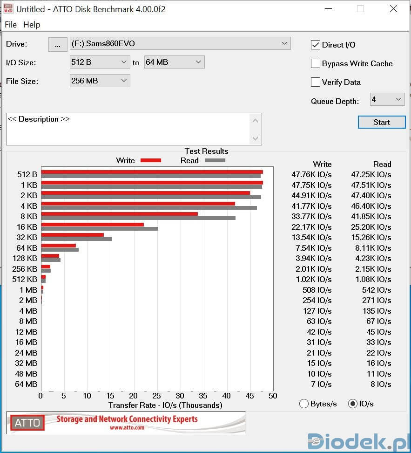Enable the Verify Data checkbox

coord(316,82)
